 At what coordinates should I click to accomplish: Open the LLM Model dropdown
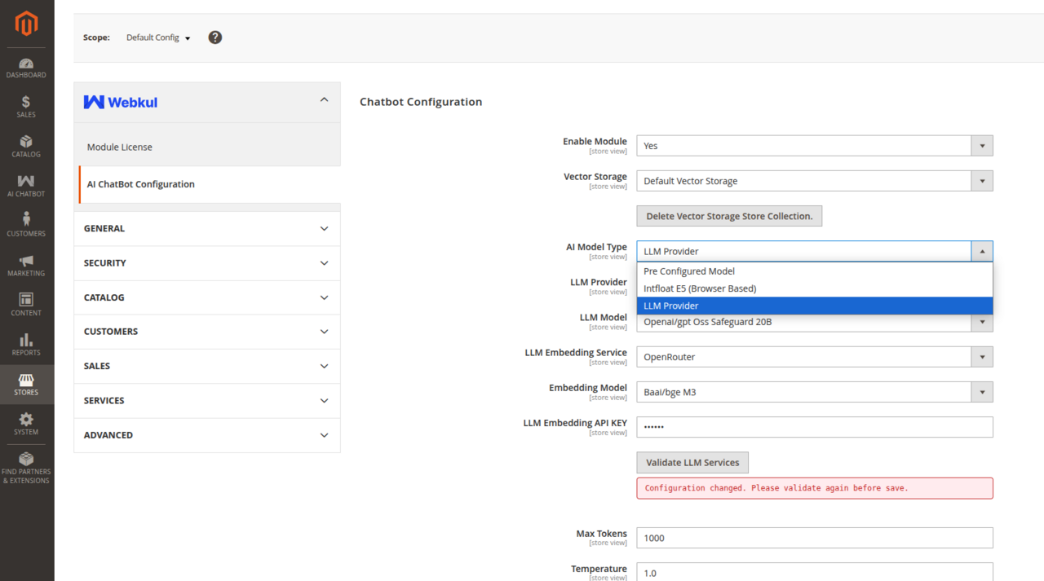[x=815, y=323]
